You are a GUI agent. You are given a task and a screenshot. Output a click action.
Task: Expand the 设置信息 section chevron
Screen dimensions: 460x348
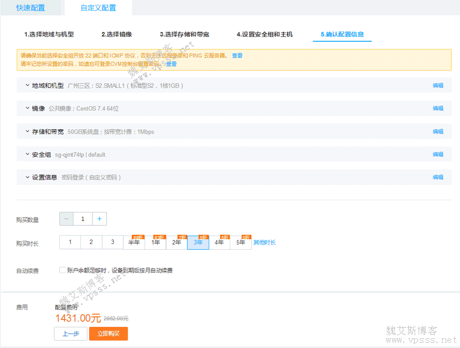pyautogui.click(x=27, y=177)
